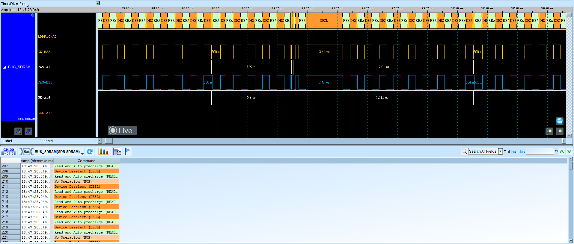
Task: Click the search magnifier icon
Action: coord(464,151)
